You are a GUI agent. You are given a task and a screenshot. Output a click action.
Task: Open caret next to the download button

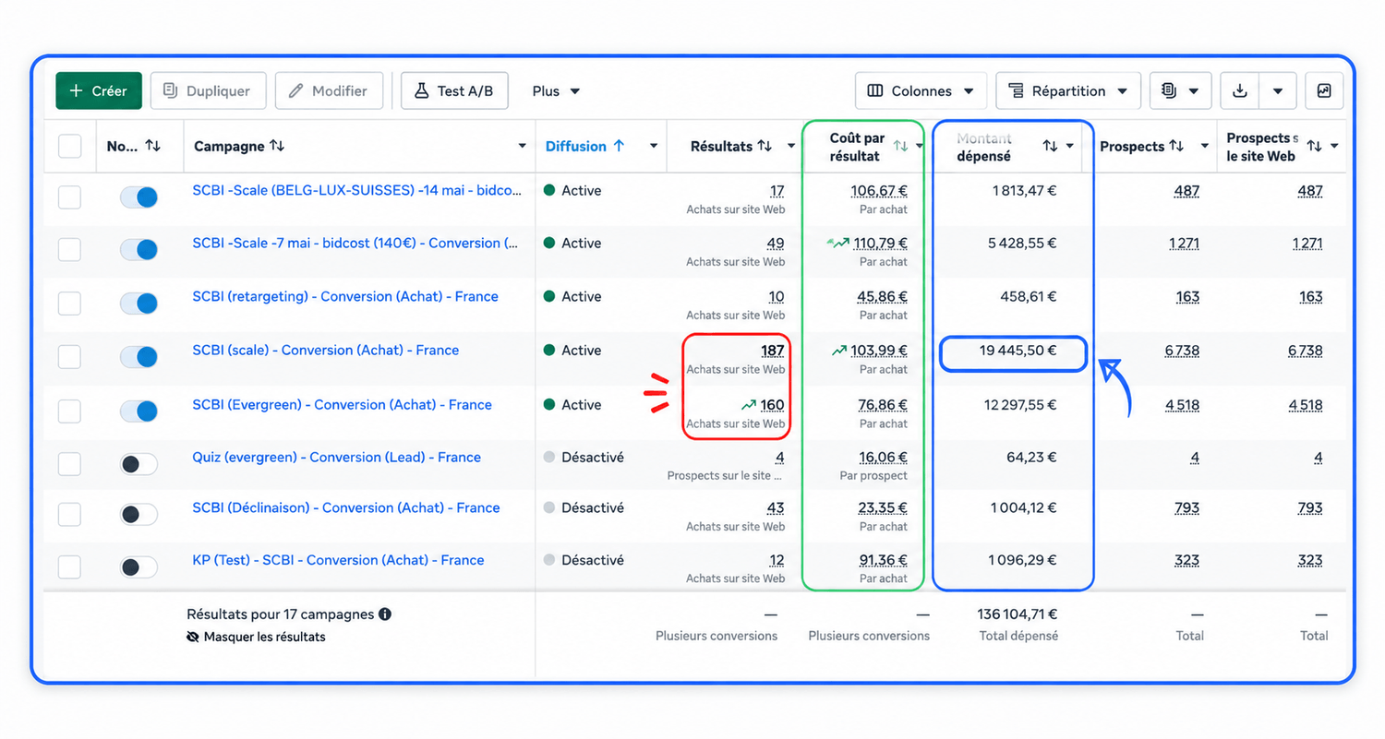(1278, 90)
